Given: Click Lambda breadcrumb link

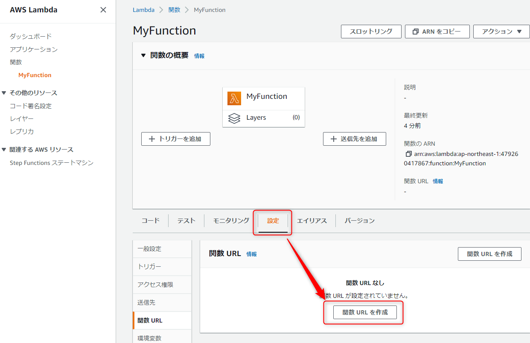Looking at the screenshot, I should tap(143, 10).
